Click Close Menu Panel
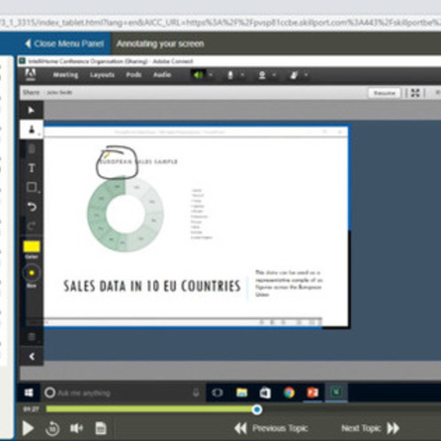 (x=64, y=44)
